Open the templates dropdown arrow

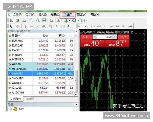pos(87,20)
